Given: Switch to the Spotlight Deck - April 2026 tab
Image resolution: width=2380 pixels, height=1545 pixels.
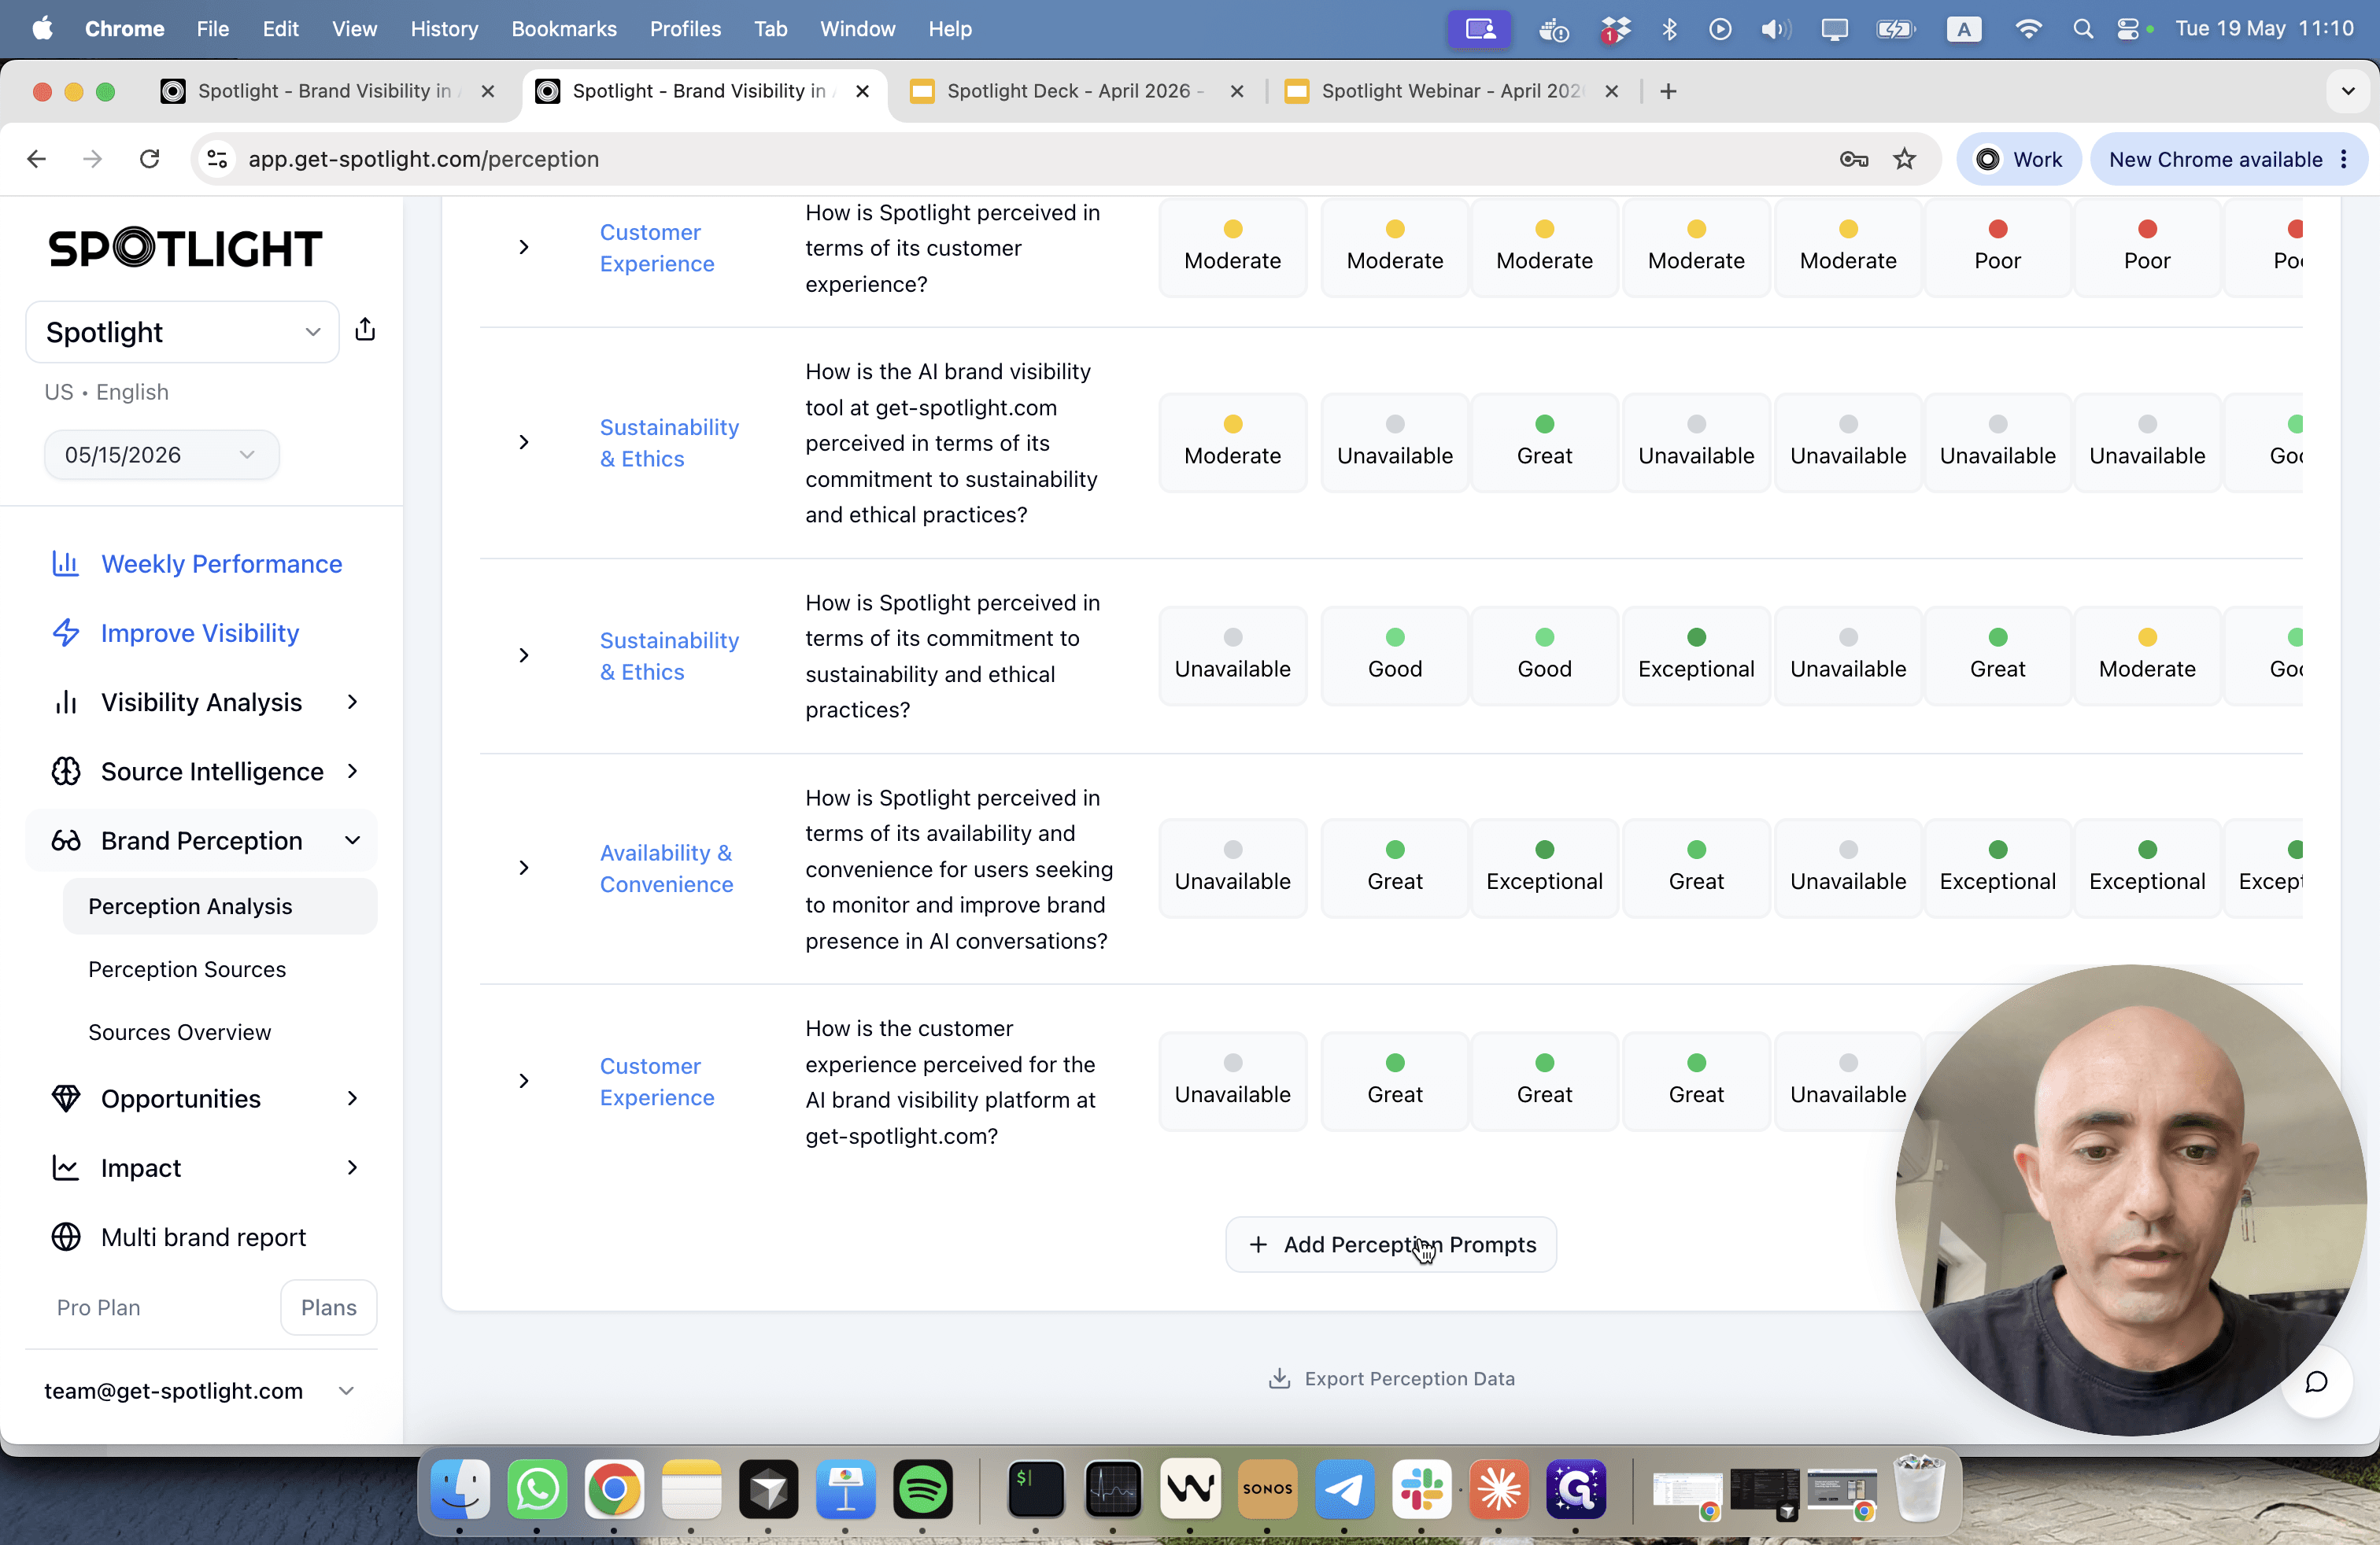Looking at the screenshot, I should (1076, 91).
